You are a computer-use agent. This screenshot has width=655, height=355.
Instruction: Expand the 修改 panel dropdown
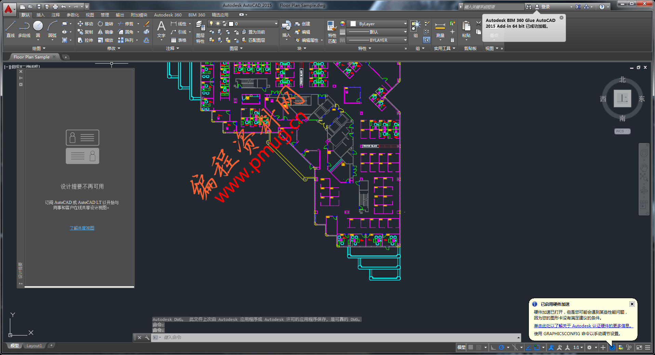113,49
